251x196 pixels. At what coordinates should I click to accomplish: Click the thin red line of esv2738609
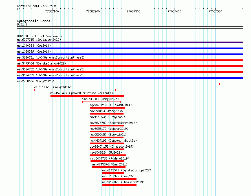[x=102, y=102]
